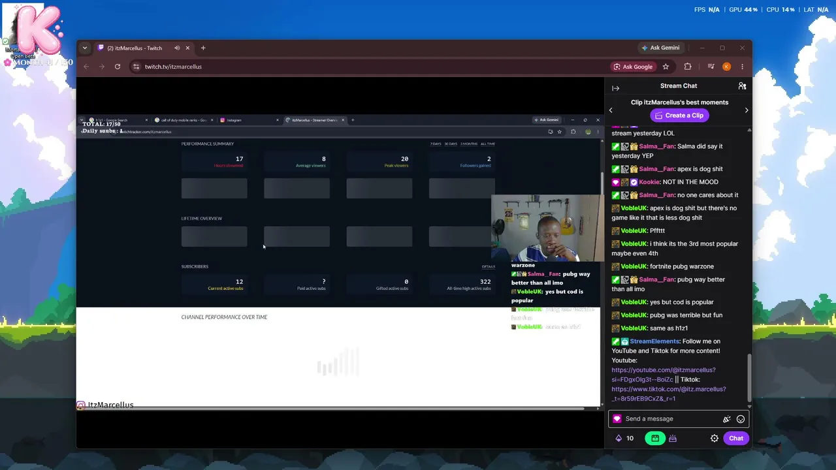Click the All-time high active subs value

click(485, 282)
